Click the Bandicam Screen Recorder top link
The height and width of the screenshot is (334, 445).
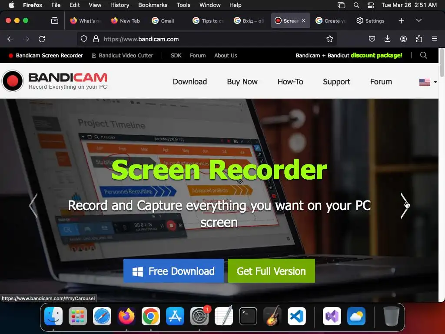pos(46,55)
